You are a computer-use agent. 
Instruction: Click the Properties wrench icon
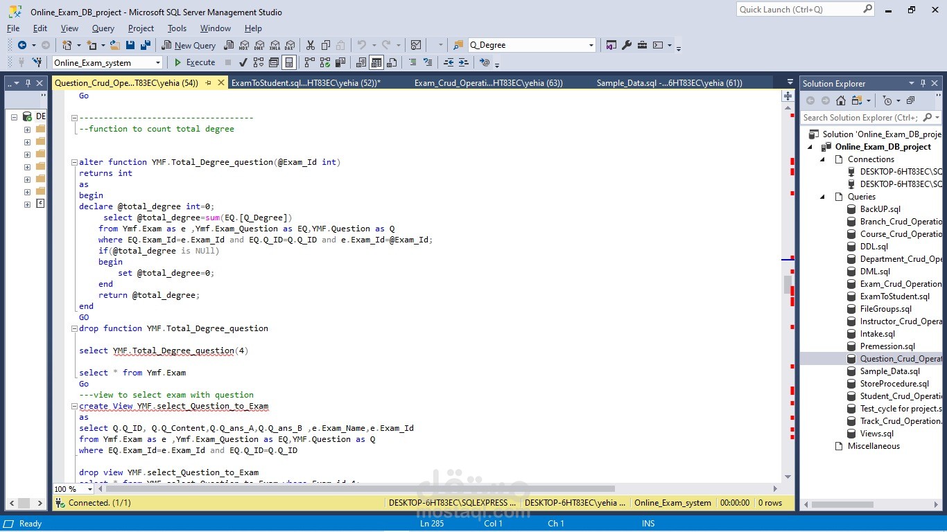(627, 45)
